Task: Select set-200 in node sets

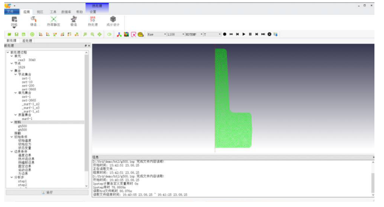Action: pyautogui.click(x=28, y=86)
